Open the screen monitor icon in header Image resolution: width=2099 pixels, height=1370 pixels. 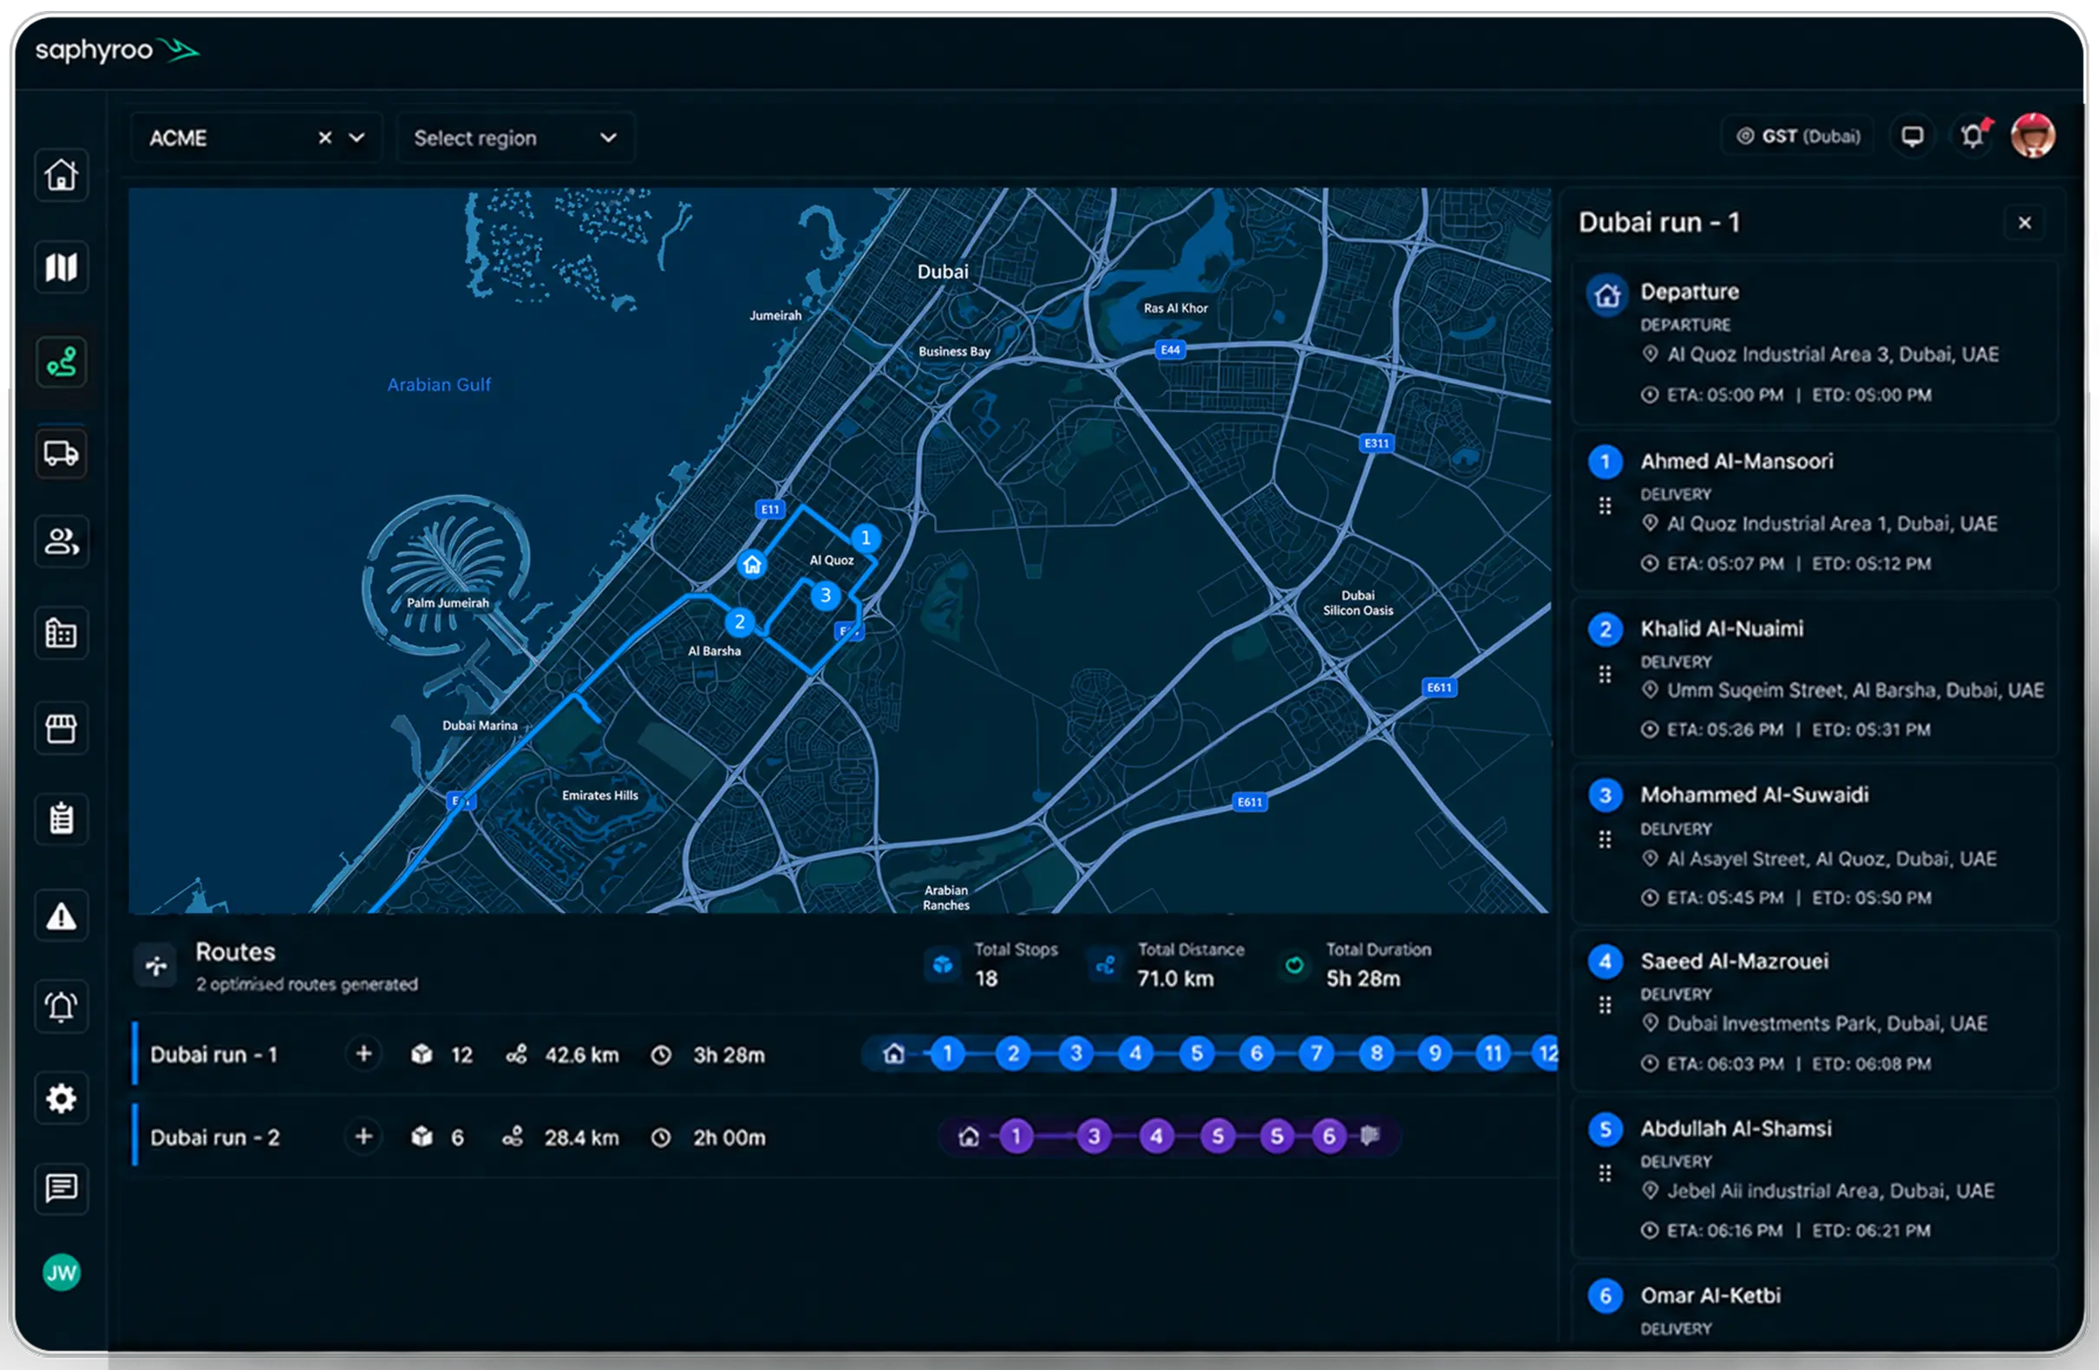tap(1912, 136)
